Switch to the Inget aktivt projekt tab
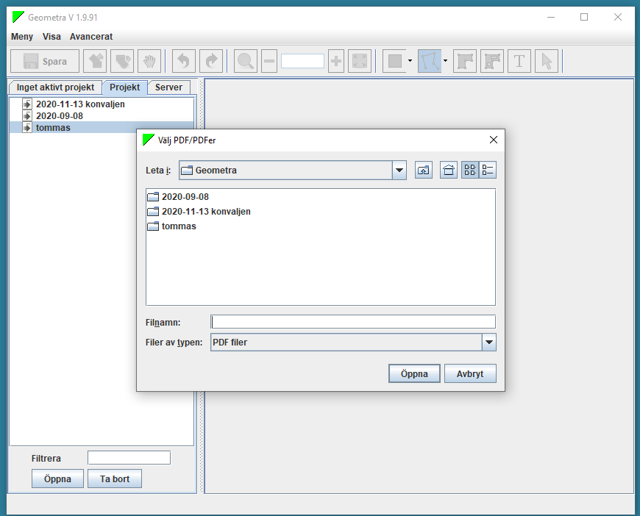The height and width of the screenshot is (516, 640). coord(55,87)
